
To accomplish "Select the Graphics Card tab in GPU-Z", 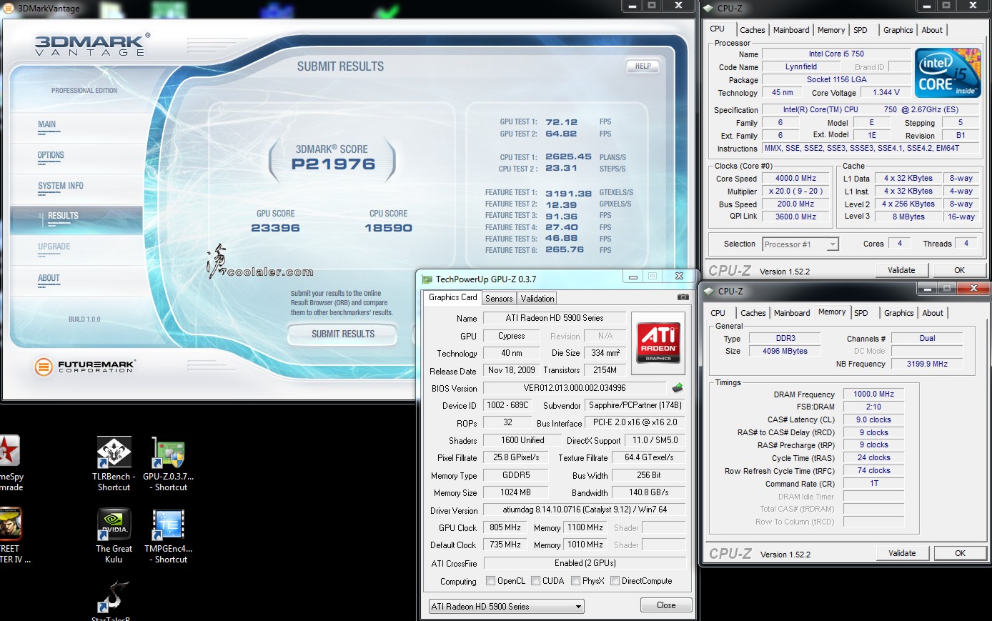I will pos(452,297).
